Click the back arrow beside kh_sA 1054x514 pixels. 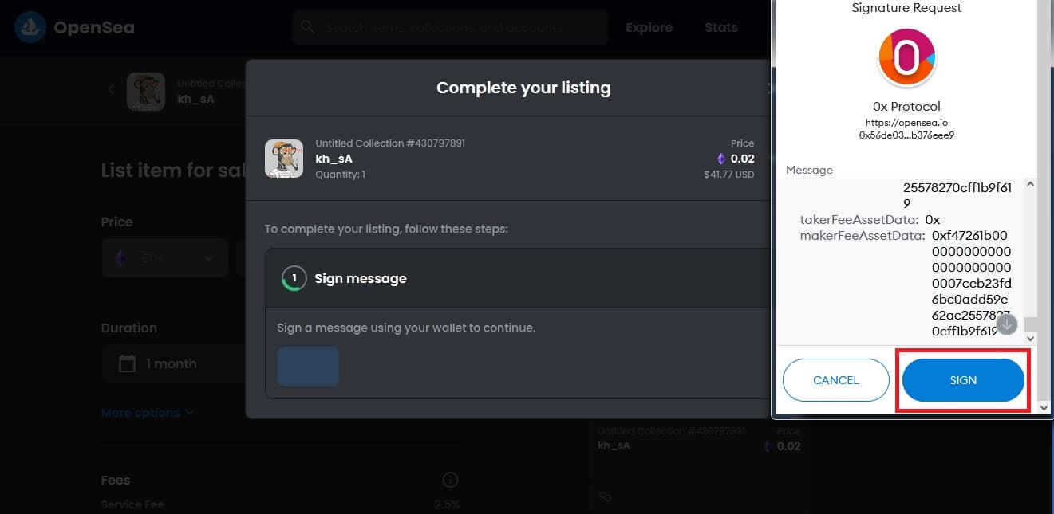[x=111, y=89]
